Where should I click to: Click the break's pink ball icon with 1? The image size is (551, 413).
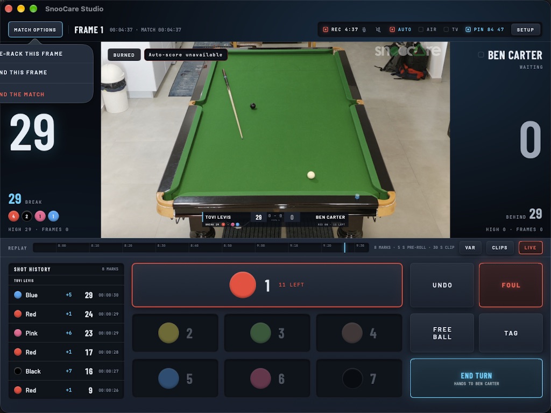click(x=40, y=216)
